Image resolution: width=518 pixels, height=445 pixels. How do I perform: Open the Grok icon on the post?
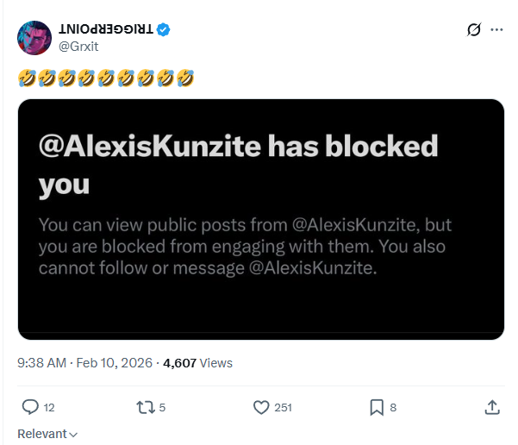(474, 30)
